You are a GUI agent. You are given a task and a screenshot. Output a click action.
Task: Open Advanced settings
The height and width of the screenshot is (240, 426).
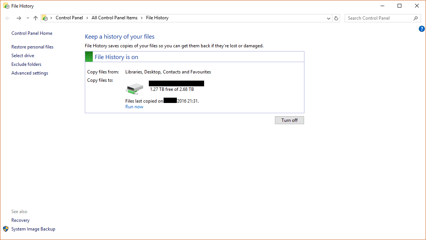30,73
